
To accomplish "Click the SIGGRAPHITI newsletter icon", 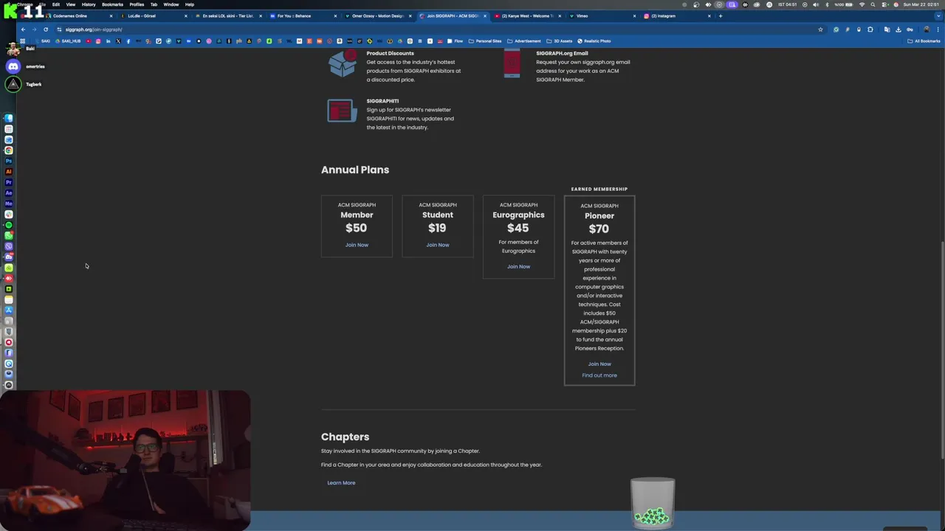I will [343, 111].
